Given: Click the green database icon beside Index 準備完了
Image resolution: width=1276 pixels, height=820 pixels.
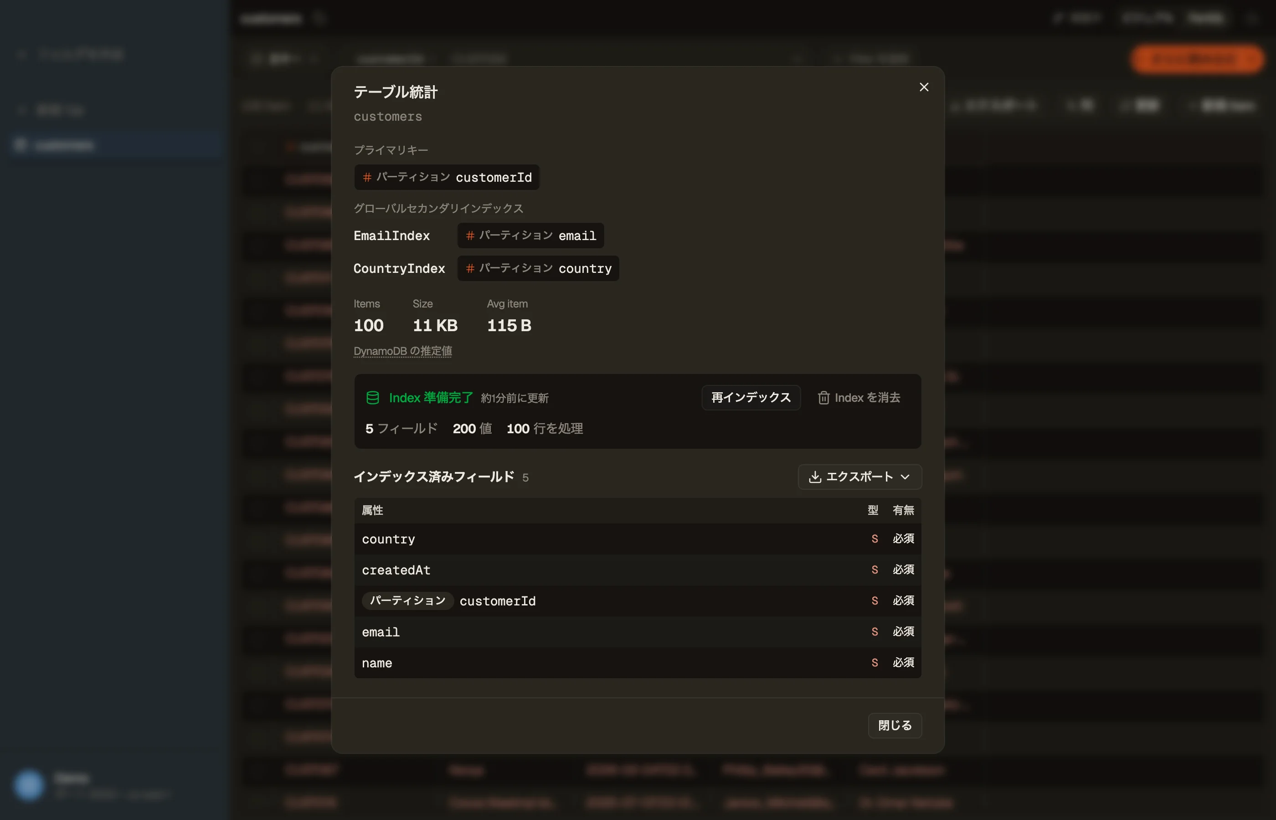Looking at the screenshot, I should (x=373, y=398).
